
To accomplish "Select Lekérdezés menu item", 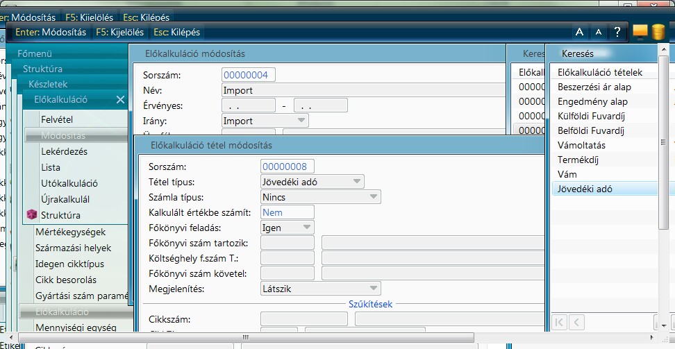I will [64, 151].
